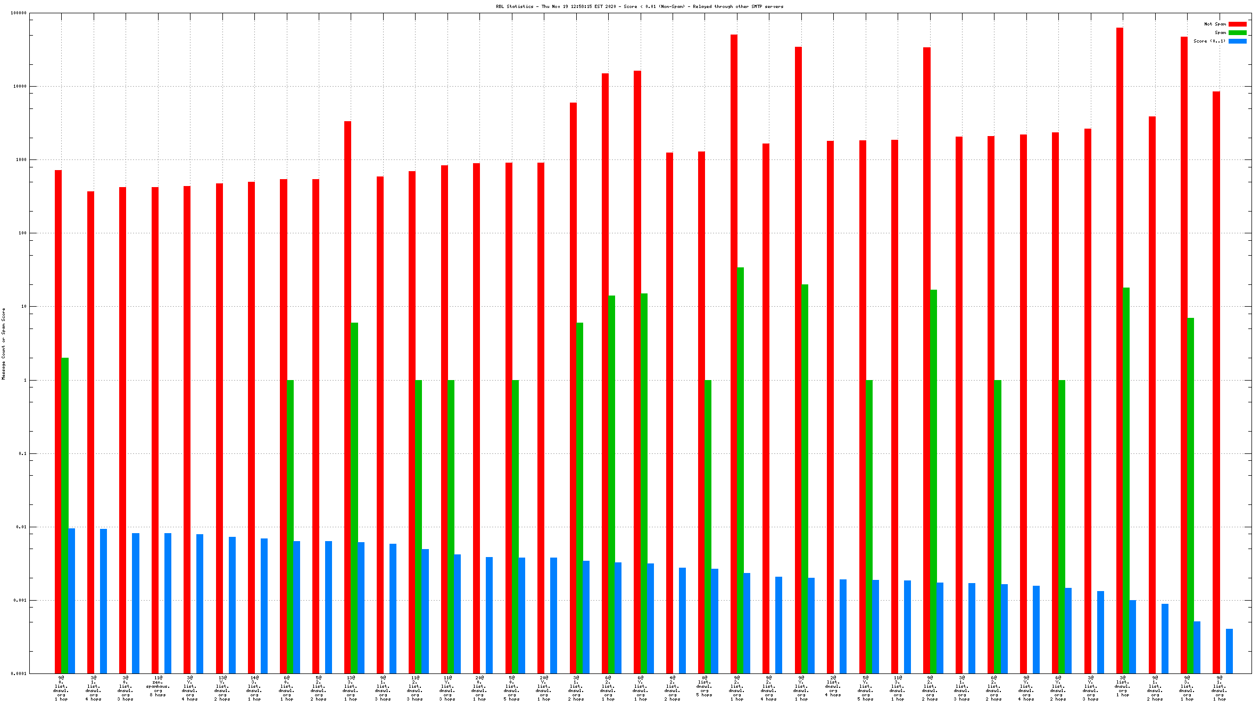Click the 0@ list.dnswl.org 5 hops label
The width and height of the screenshot is (1260, 708).
704,686
